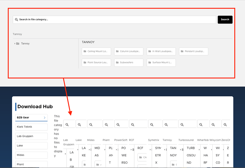The height and width of the screenshot is (168, 245).
Task: Open the Column Loudspeakers folder
Action: click(x=129, y=52)
